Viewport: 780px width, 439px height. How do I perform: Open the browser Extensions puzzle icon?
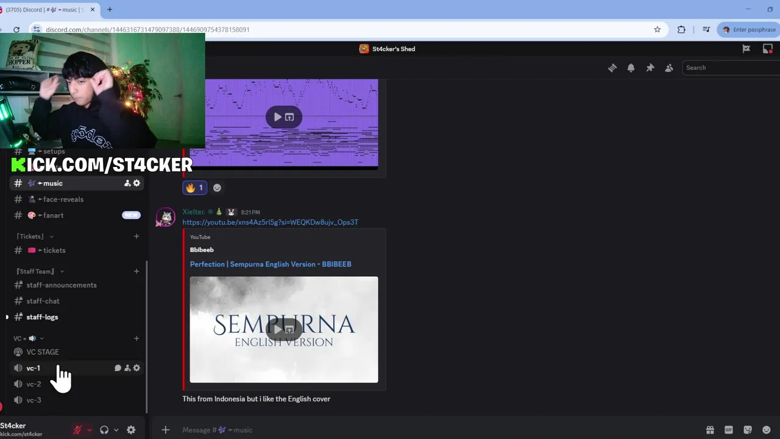click(681, 29)
